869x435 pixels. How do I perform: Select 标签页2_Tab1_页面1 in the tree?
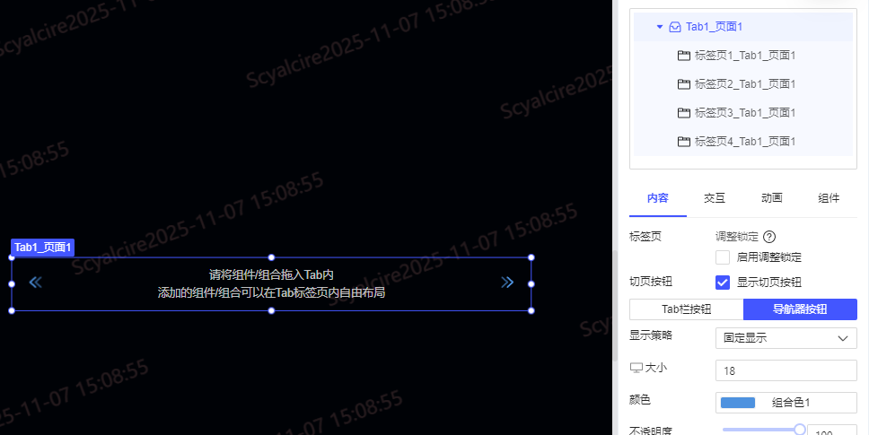[743, 84]
